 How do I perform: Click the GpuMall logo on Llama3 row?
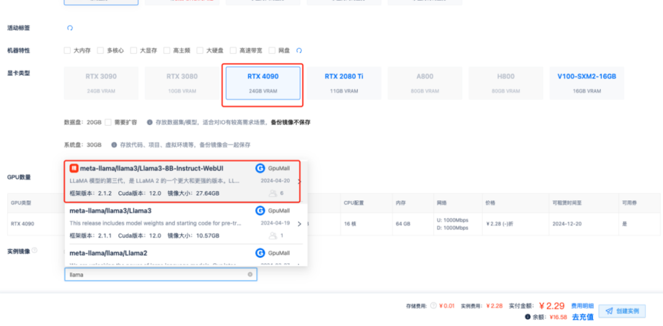point(260,211)
